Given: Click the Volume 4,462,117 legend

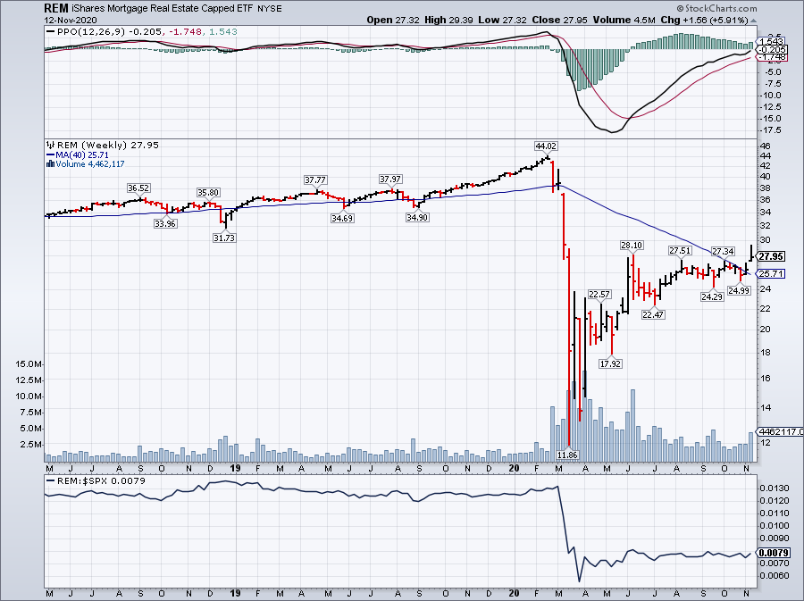Looking at the screenshot, I should coord(89,164).
